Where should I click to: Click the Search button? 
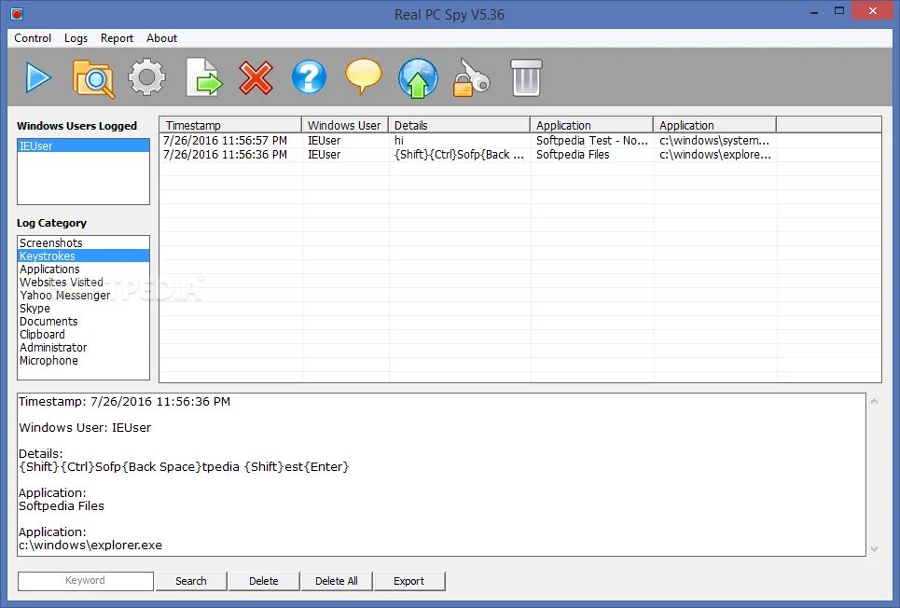tap(191, 581)
